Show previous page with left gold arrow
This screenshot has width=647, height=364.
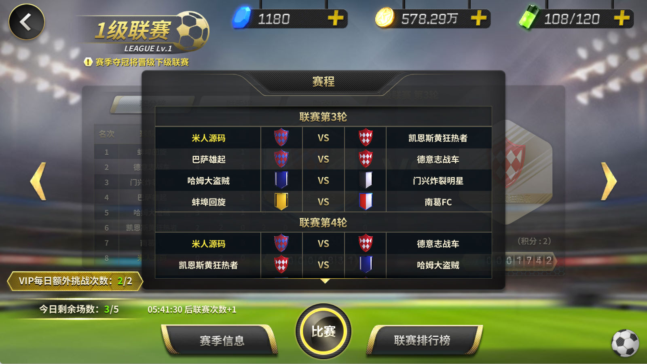coord(38,181)
